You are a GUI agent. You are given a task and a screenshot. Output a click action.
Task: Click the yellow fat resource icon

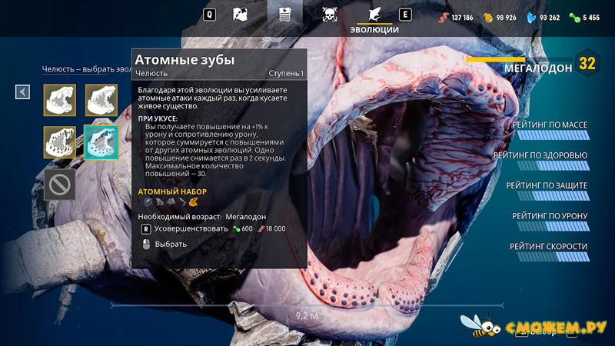(x=488, y=18)
